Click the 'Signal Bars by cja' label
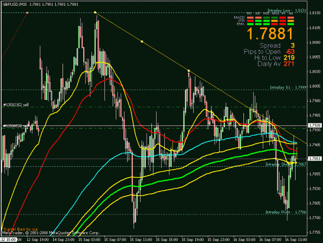 click(20, 229)
